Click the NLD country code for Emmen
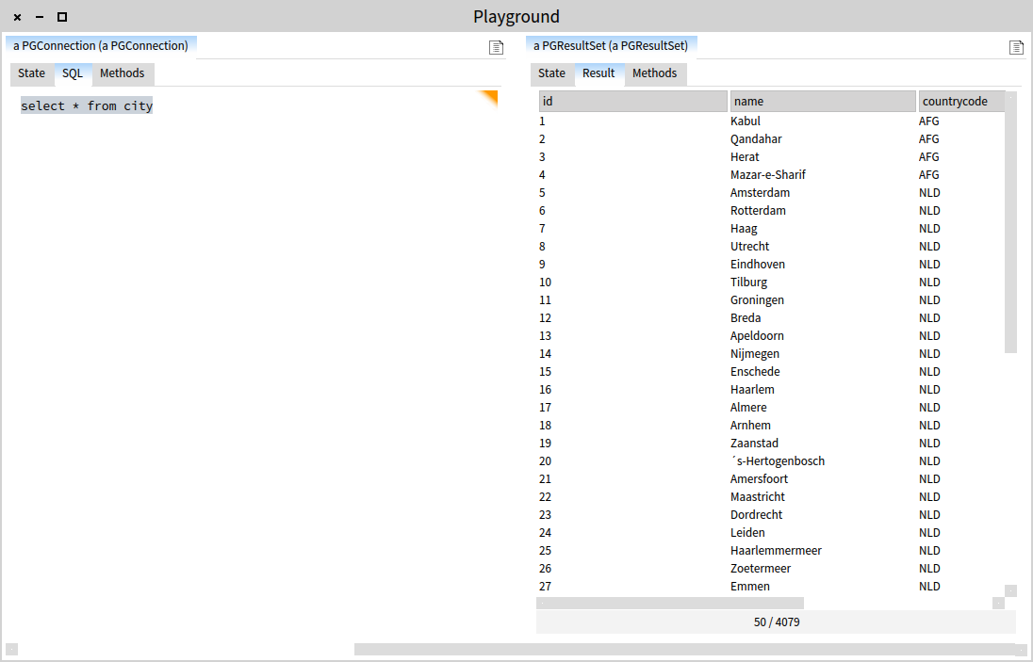 click(x=929, y=587)
